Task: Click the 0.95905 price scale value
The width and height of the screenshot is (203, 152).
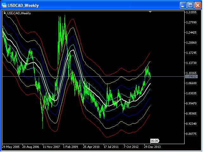Action: tap(191, 113)
